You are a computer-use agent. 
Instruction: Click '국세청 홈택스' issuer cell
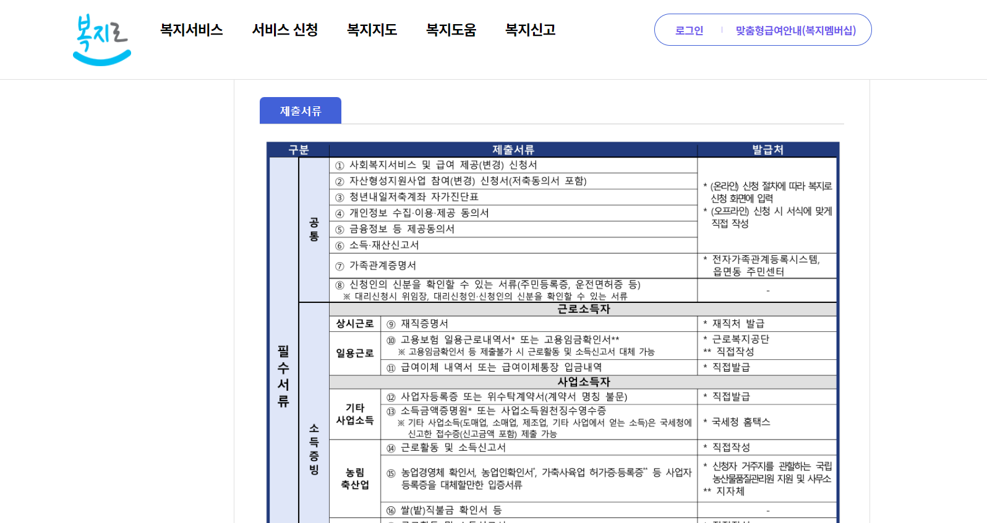pyautogui.click(x=767, y=422)
